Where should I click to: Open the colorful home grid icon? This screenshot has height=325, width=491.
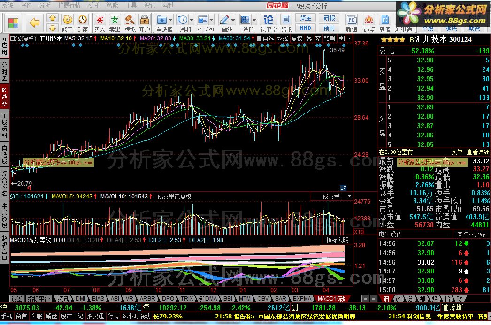(13, 23)
